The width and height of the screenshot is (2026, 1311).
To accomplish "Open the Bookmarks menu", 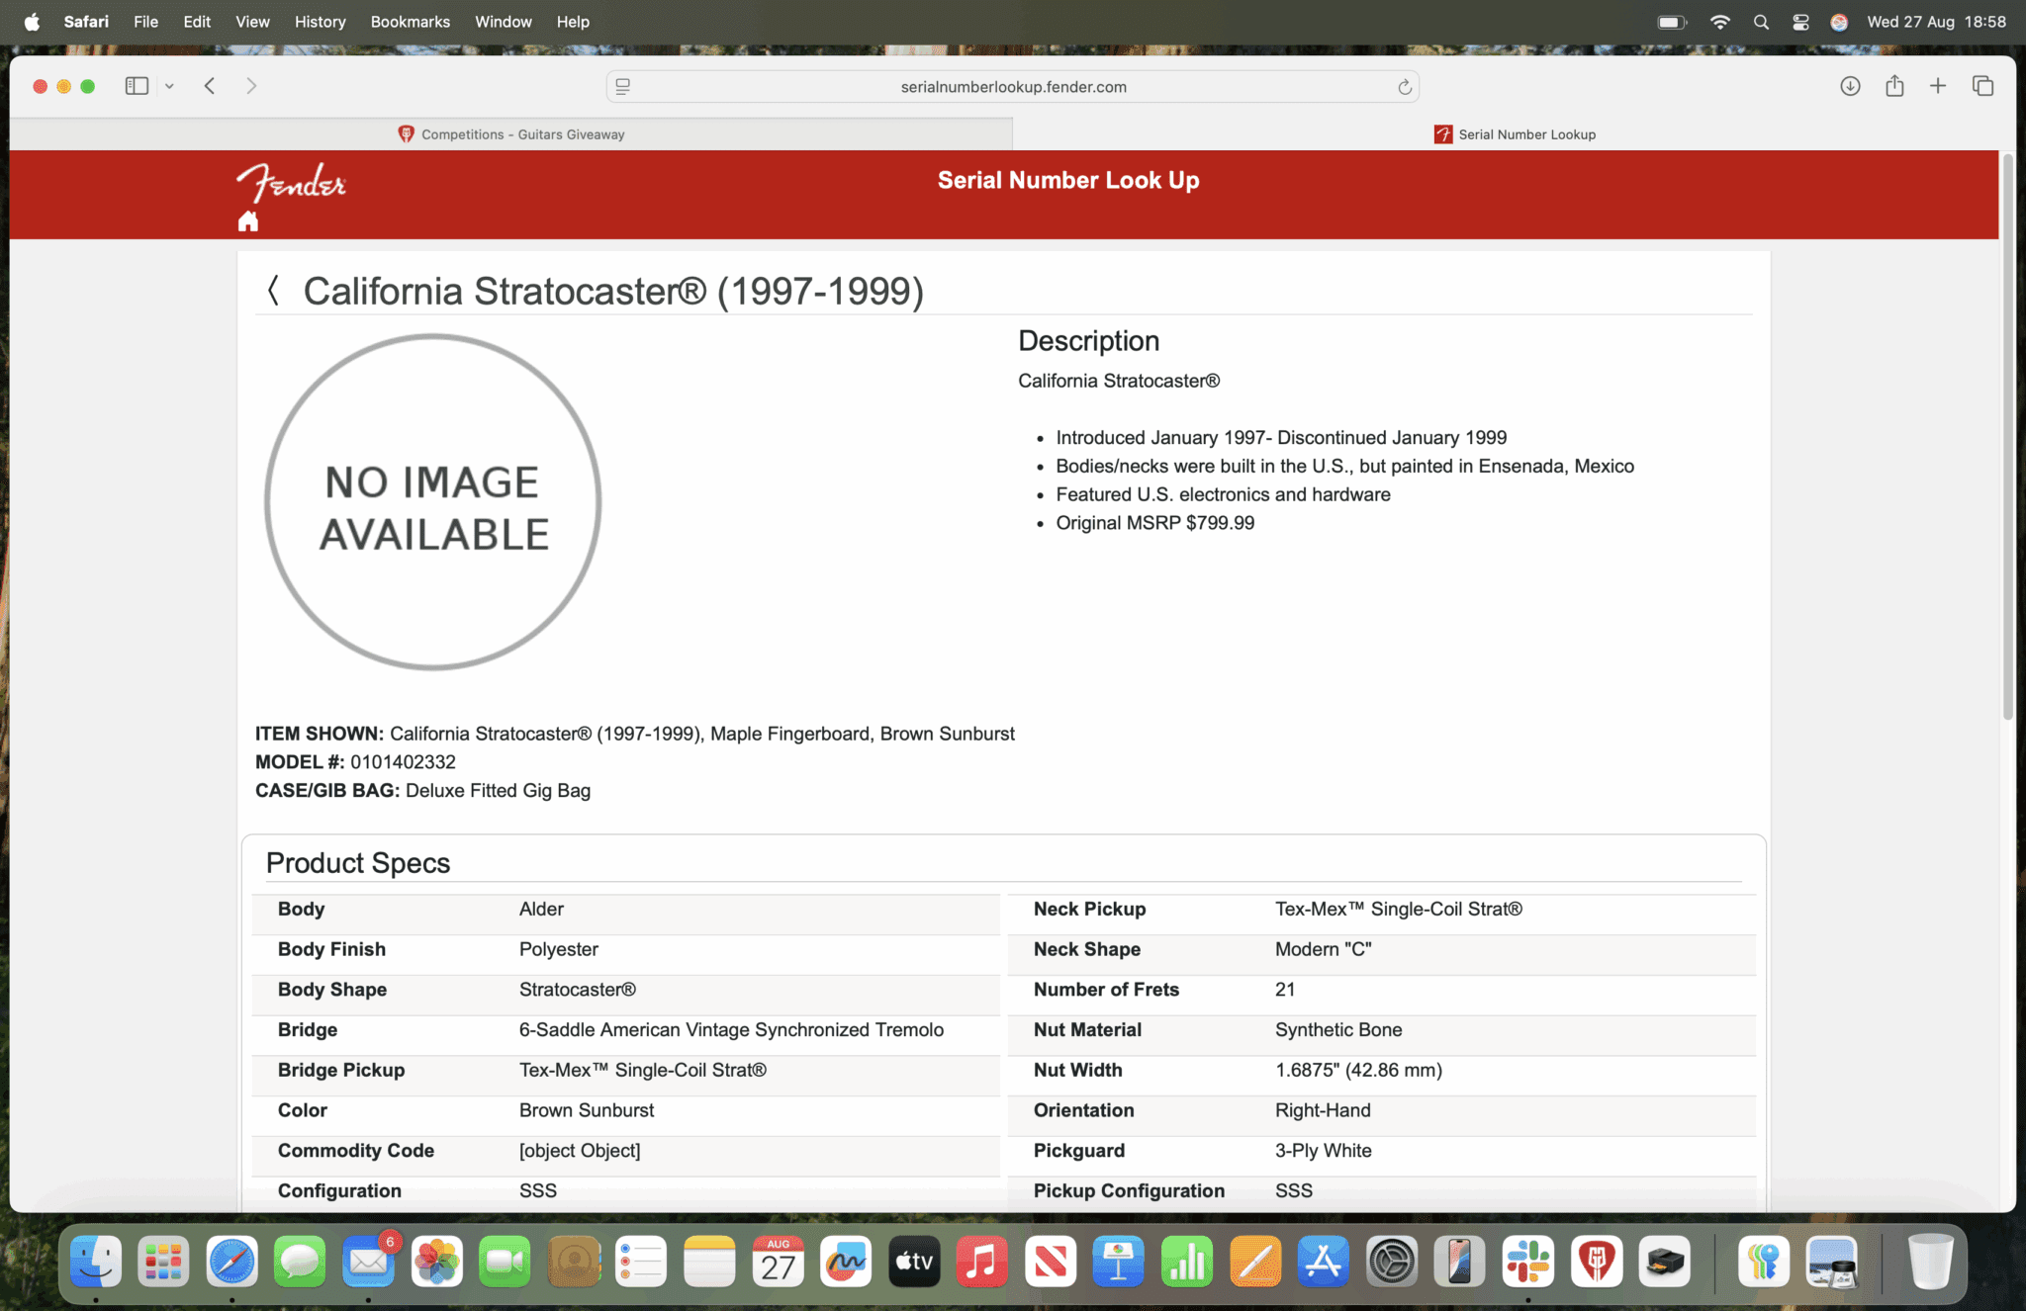I will [410, 22].
